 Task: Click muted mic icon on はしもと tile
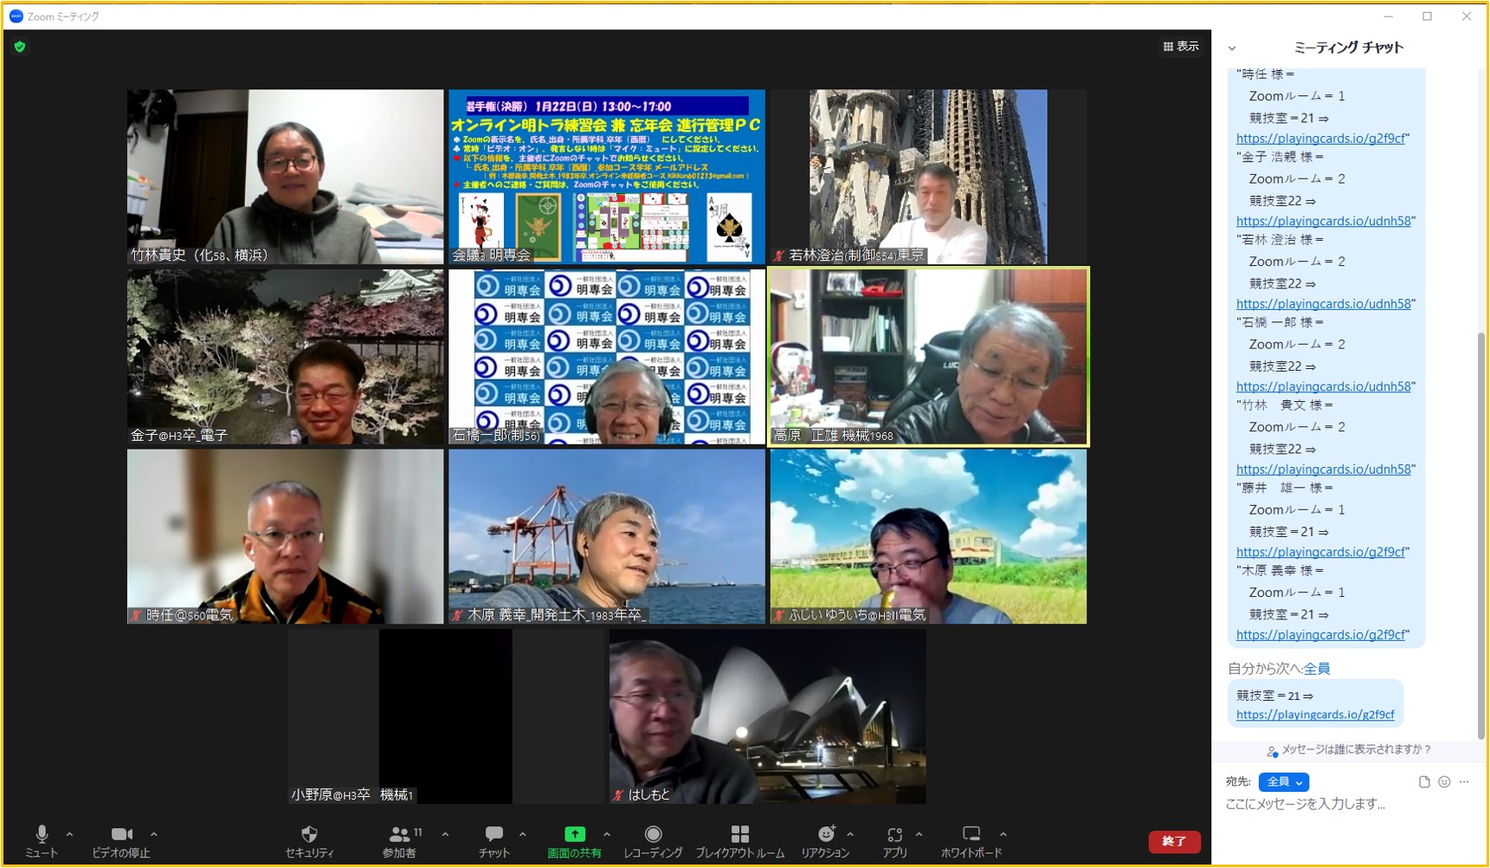pos(618,794)
